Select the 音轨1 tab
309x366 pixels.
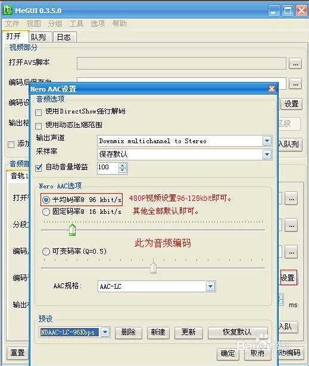(19, 176)
